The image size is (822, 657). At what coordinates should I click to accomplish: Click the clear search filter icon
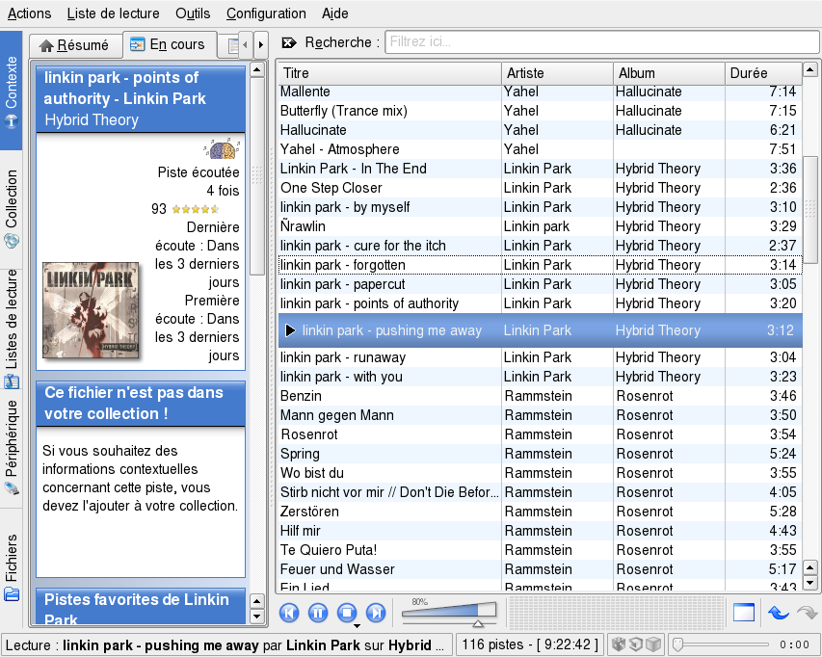[x=289, y=42]
